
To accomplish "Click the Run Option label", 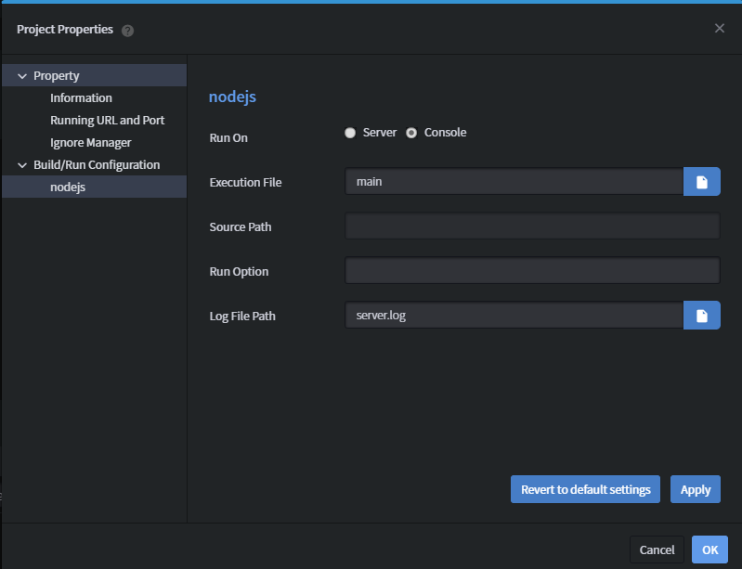I will 239,271.
